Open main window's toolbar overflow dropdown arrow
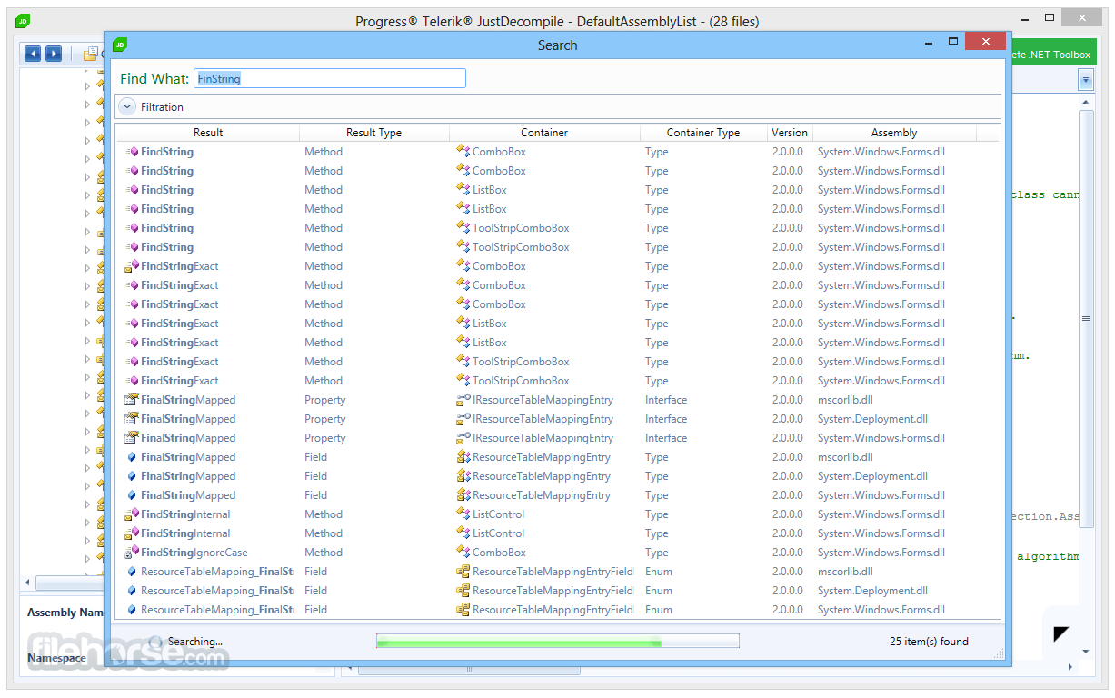1115x698 pixels. click(1086, 80)
